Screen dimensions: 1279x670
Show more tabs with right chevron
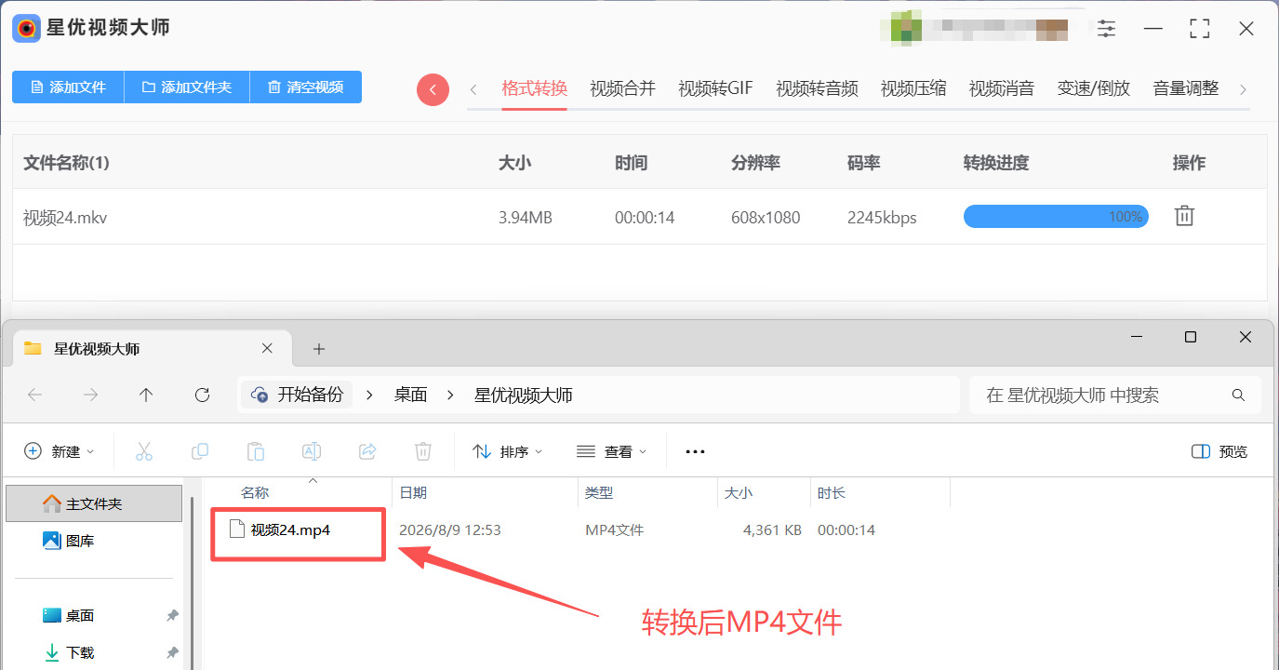pos(1243,89)
